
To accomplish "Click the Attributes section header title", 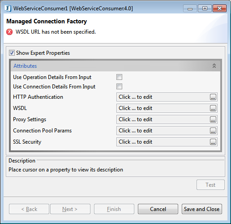I will tap(25, 66).
